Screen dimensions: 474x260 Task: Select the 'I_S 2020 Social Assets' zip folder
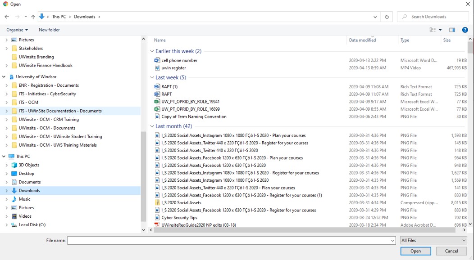(x=181, y=203)
